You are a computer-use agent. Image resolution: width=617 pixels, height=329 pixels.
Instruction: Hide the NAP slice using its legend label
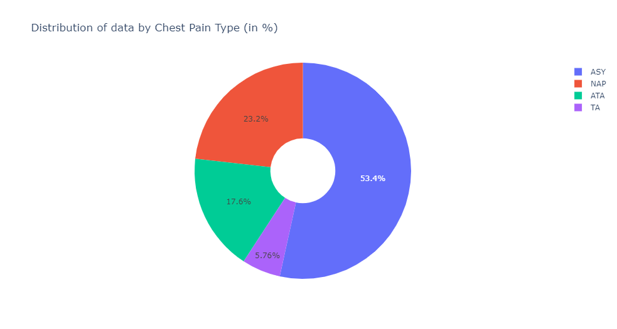point(598,83)
